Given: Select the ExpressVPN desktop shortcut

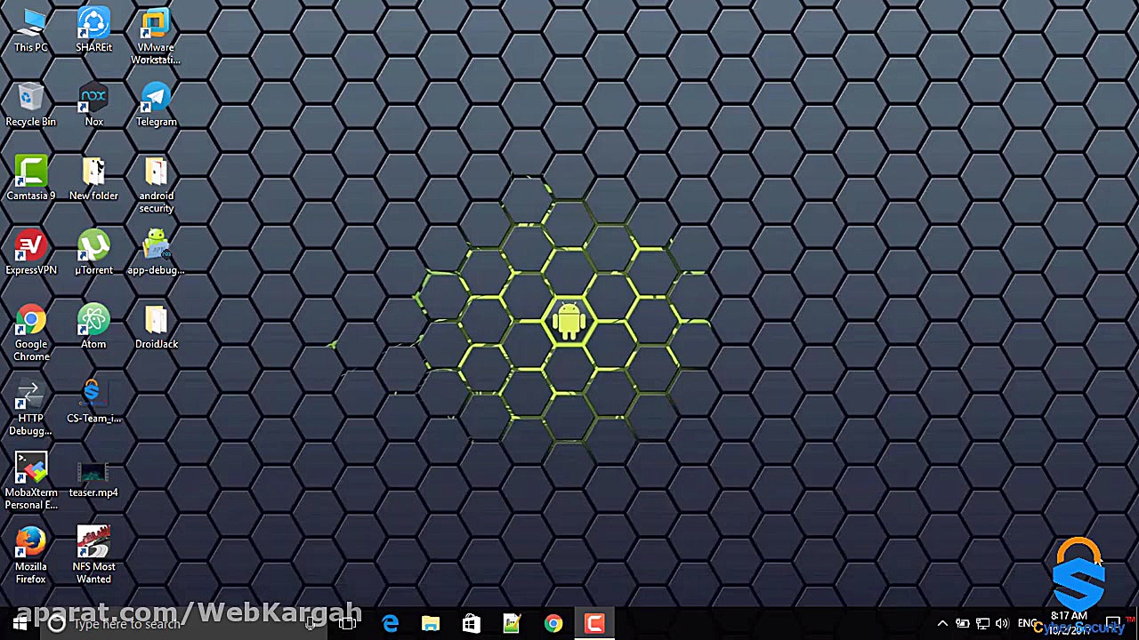Looking at the screenshot, I should [31, 253].
